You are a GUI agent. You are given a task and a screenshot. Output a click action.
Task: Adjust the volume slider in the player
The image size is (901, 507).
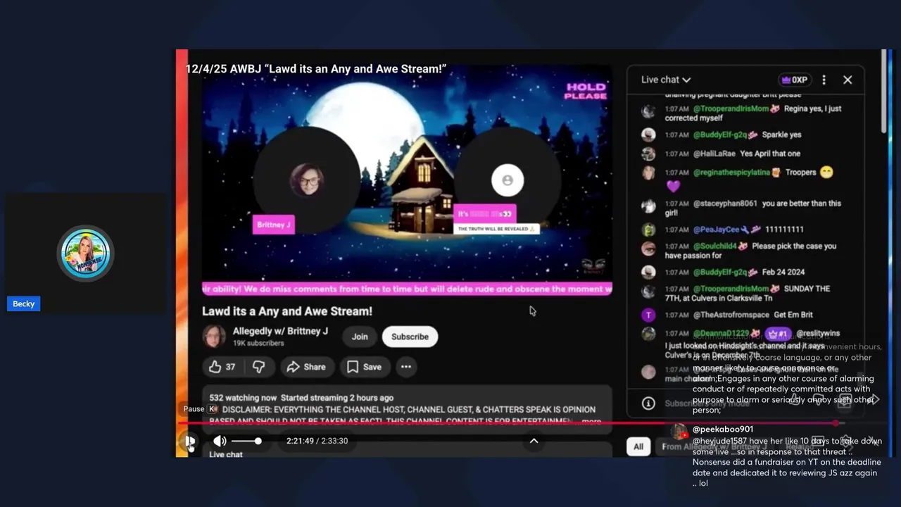tap(246, 441)
